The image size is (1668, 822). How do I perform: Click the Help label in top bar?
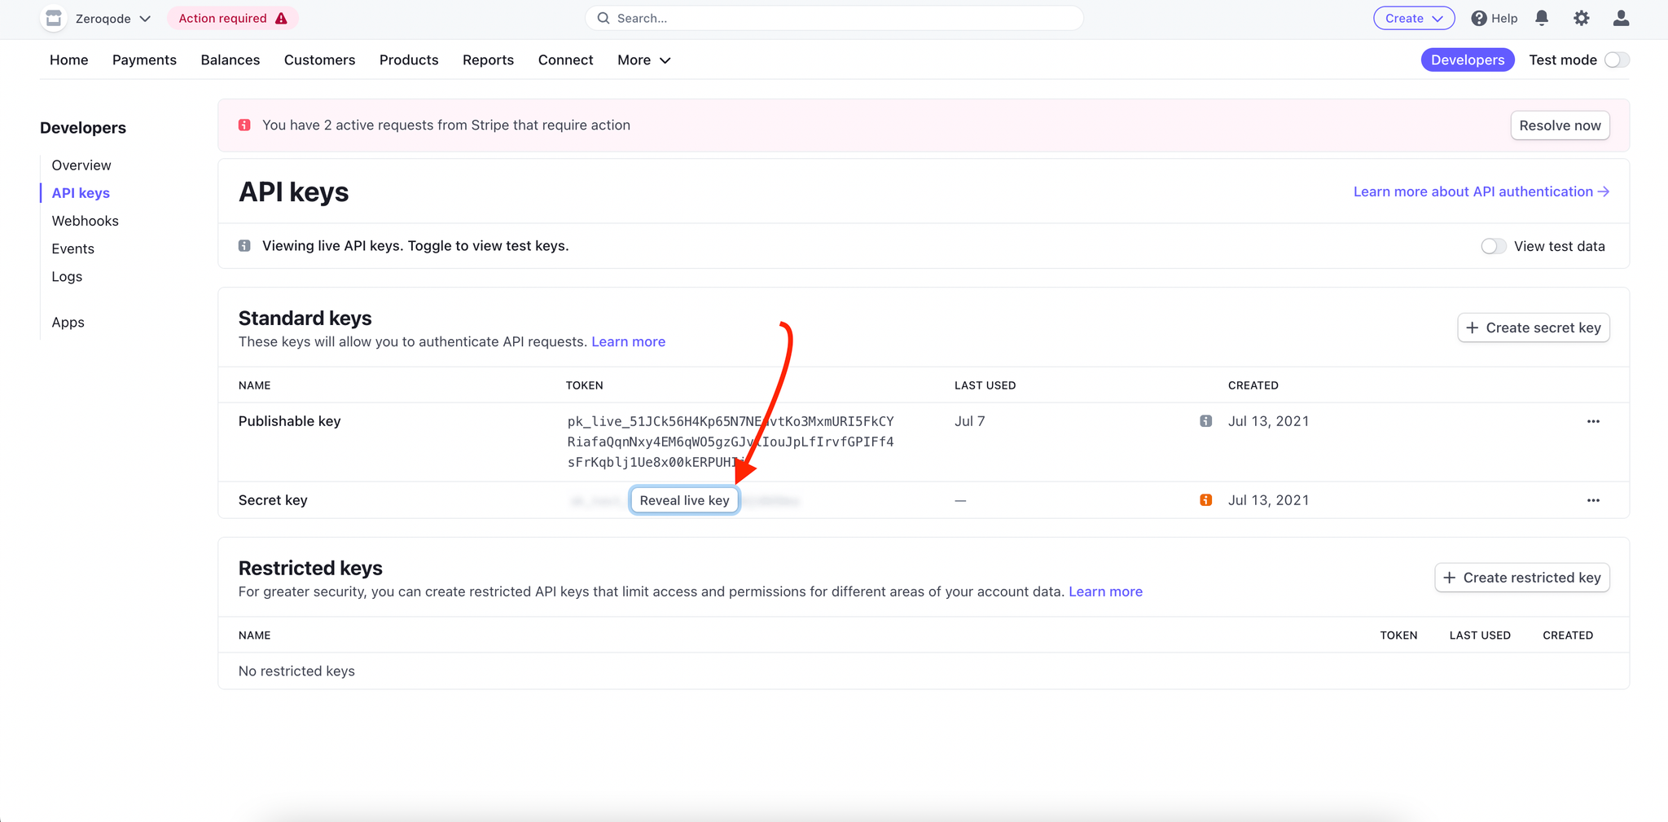point(1504,18)
